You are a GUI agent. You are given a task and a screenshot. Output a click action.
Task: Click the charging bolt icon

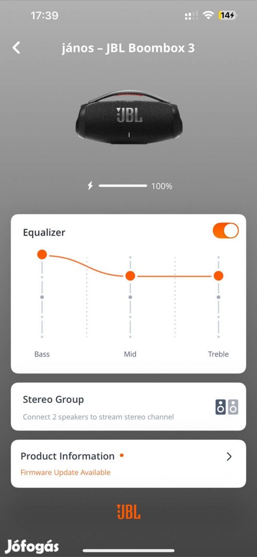click(90, 186)
